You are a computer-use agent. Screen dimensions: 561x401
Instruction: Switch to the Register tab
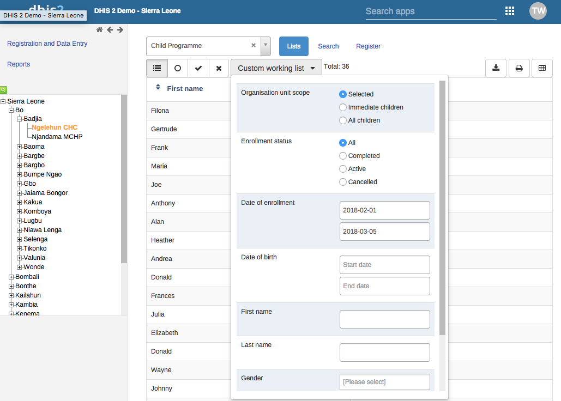point(368,46)
